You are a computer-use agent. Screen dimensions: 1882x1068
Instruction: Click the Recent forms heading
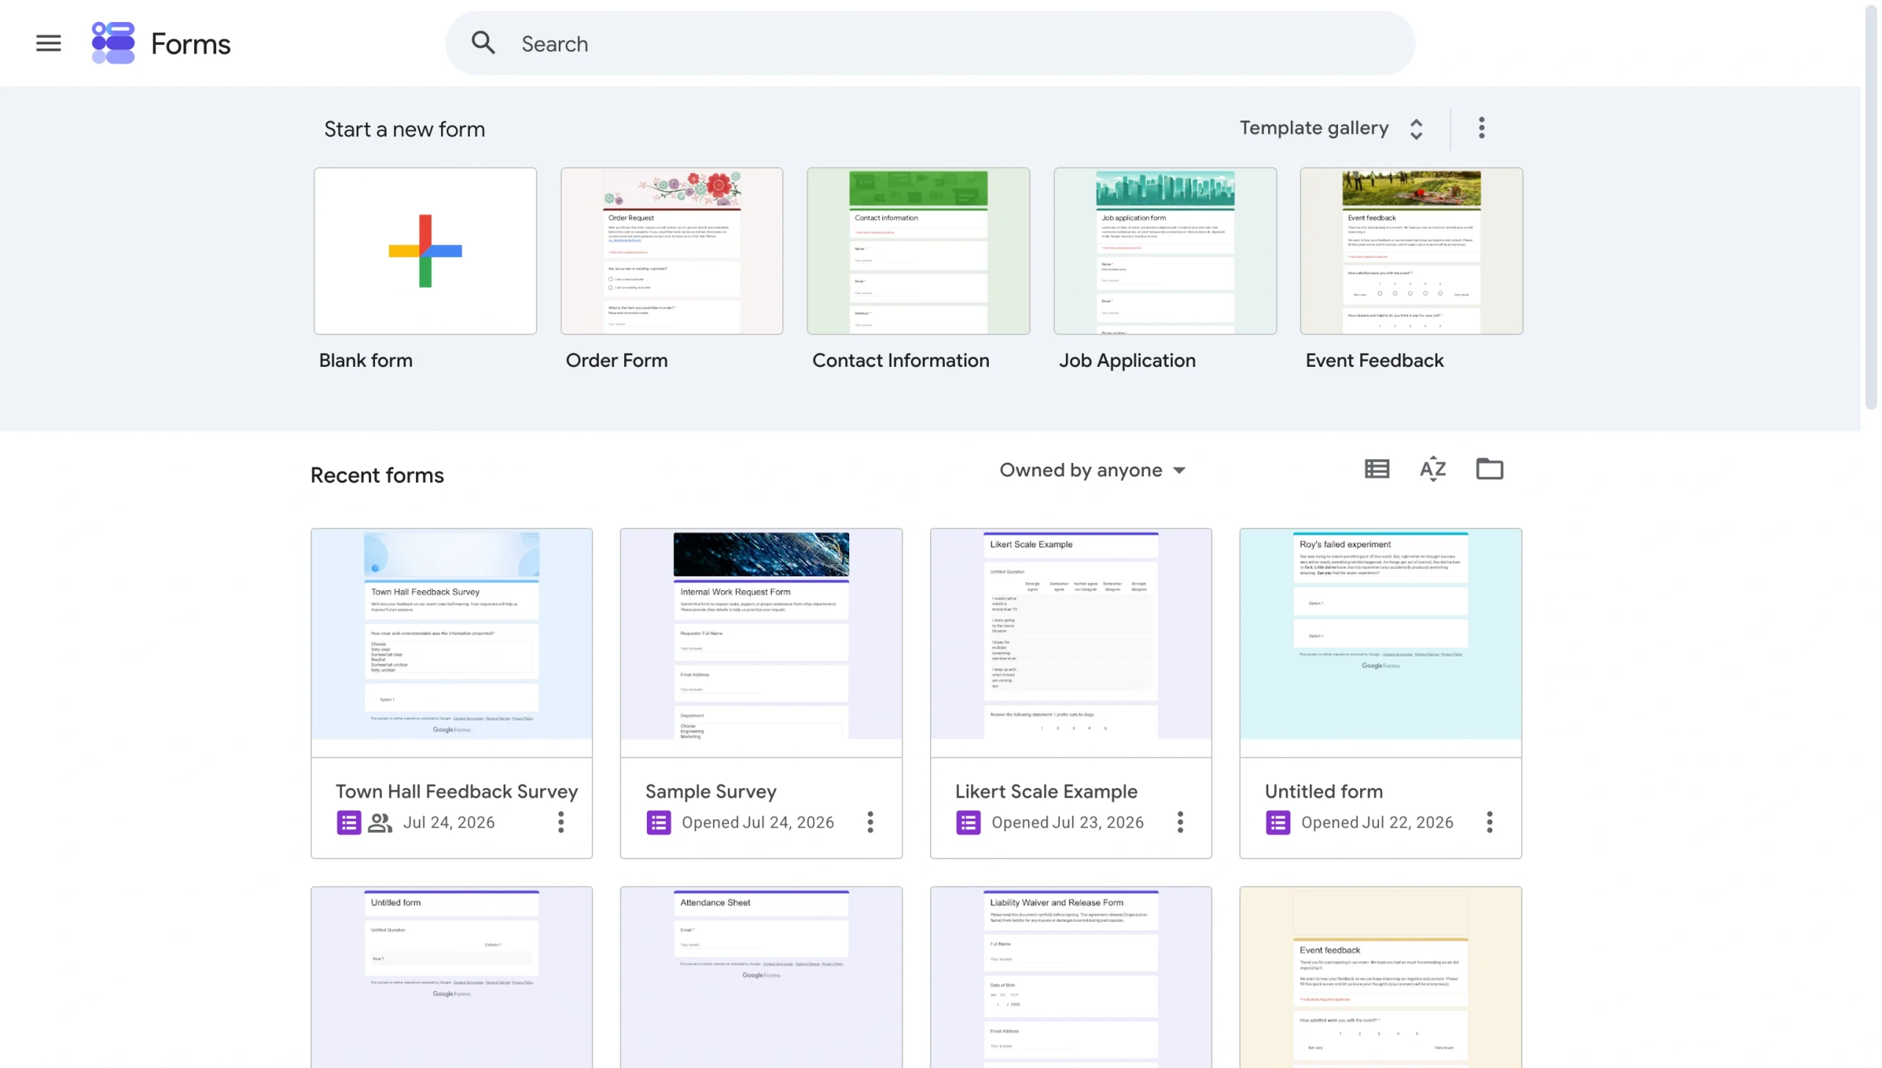pyautogui.click(x=377, y=476)
